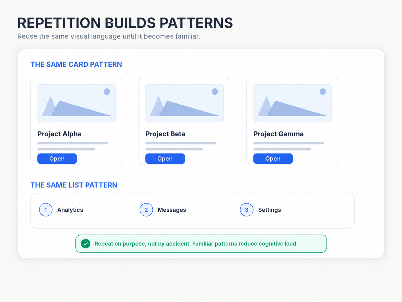The width and height of the screenshot is (402, 302).
Task: Click the numbered circle 2 beside Messages
Action: pos(146,210)
